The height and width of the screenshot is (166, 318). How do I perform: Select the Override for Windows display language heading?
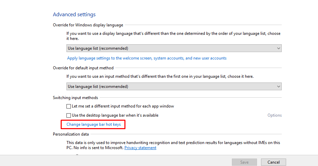[88, 25]
